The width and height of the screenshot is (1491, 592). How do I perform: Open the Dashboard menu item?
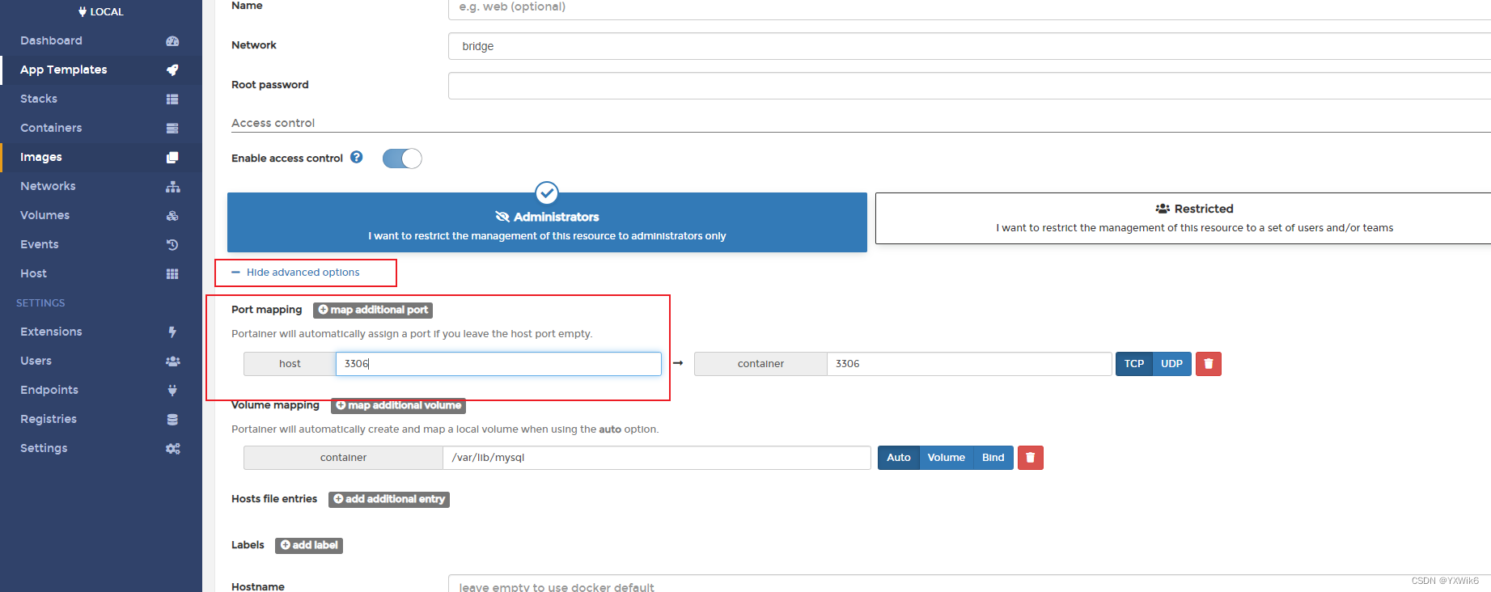pyautogui.click(x=101, y=40)
